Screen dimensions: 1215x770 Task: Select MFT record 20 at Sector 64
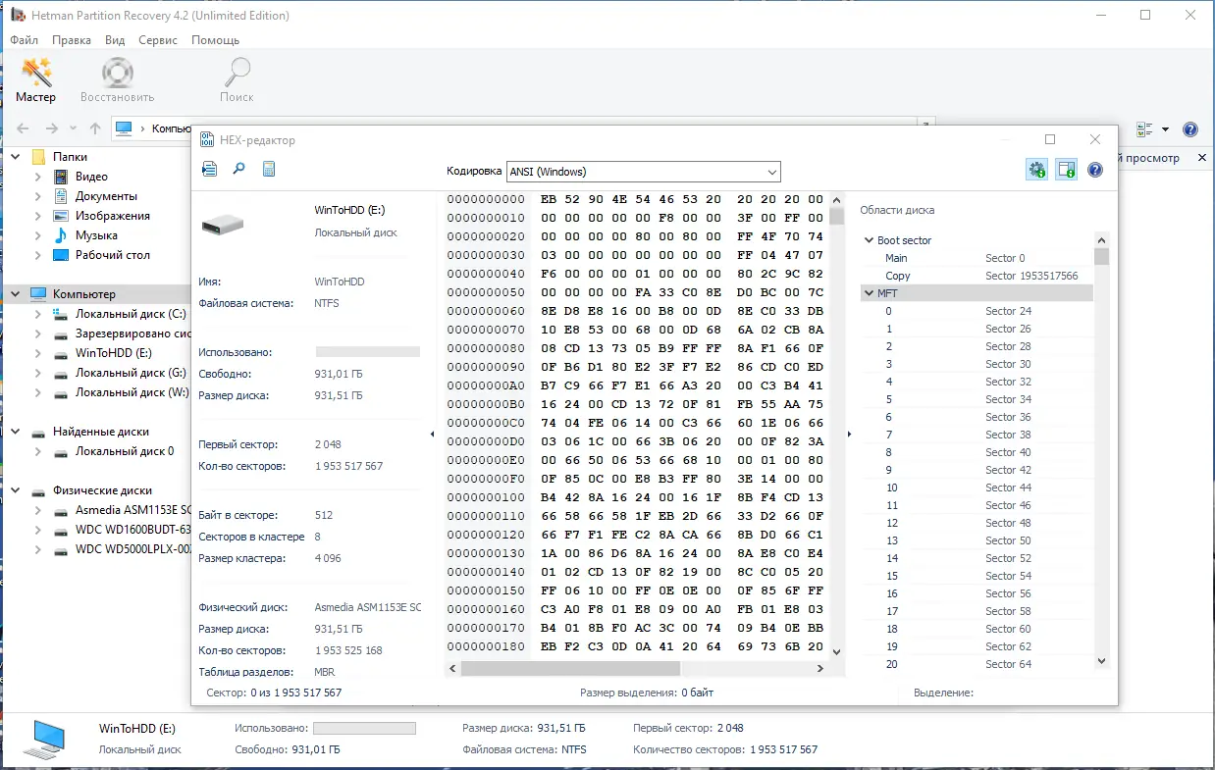pos(977,664)
